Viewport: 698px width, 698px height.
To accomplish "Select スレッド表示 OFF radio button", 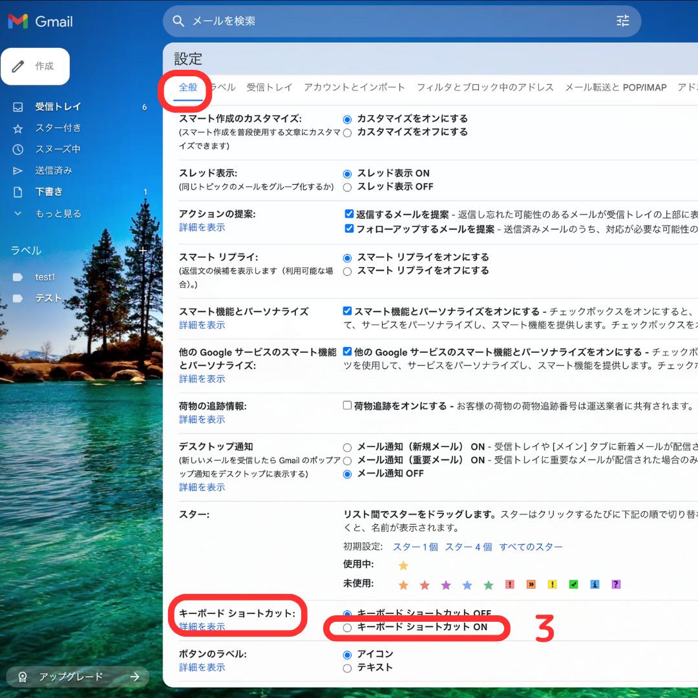I will pos(347,187).
